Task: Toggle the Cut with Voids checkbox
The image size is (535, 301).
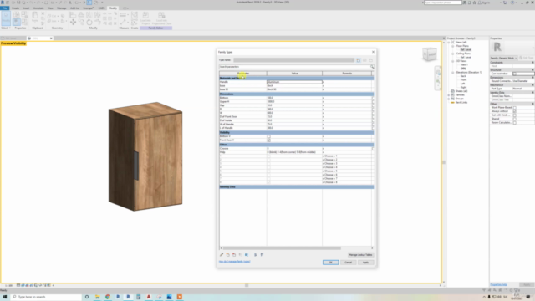Action: (515, 115)
